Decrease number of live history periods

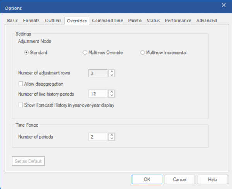click(x=112, y=95)
